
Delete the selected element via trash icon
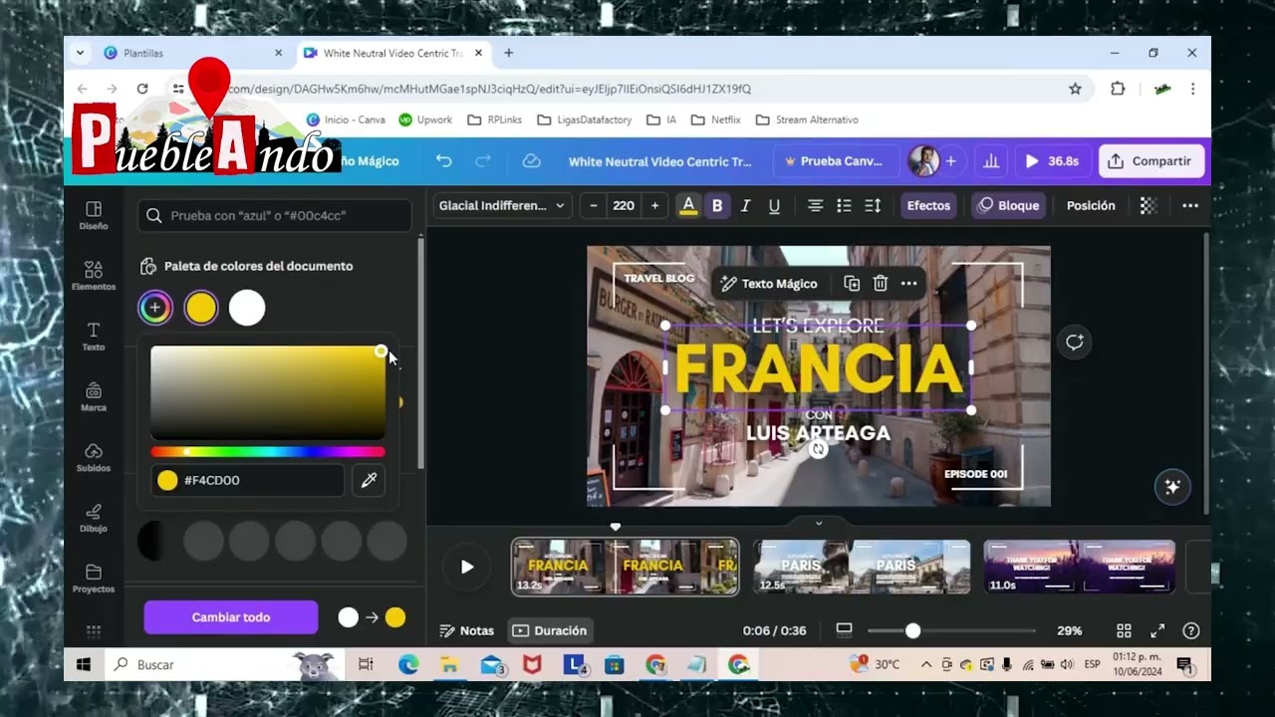(x=881, y=284)
